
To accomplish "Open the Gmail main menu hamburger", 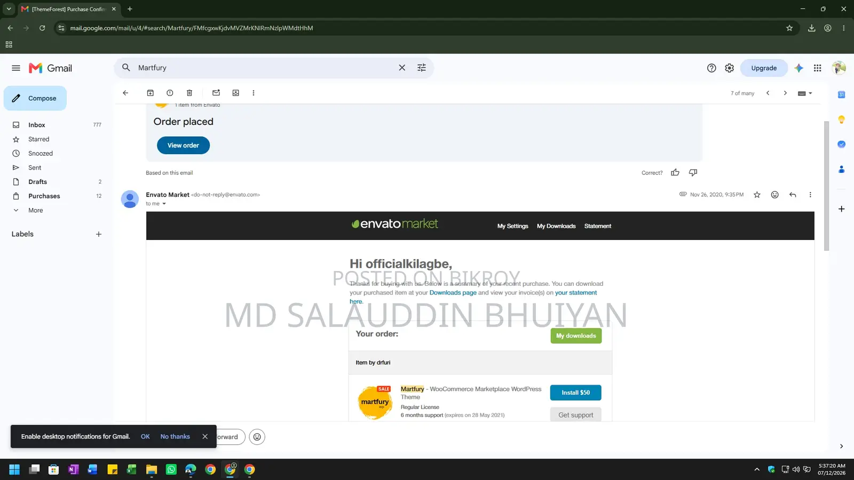I will click(x=16, y=68).
